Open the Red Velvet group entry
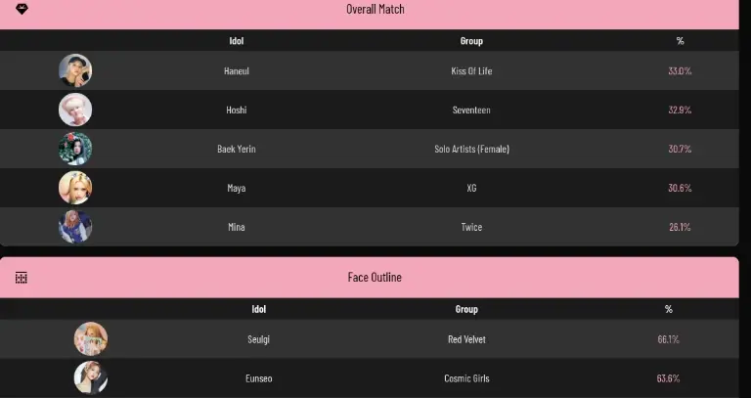The height and width of the screenshot is (398, 751). tap(466, 339)
